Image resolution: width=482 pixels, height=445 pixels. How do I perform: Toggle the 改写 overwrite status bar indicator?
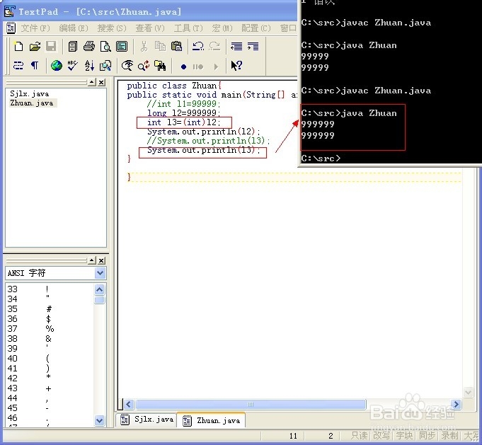pos(381,436)
